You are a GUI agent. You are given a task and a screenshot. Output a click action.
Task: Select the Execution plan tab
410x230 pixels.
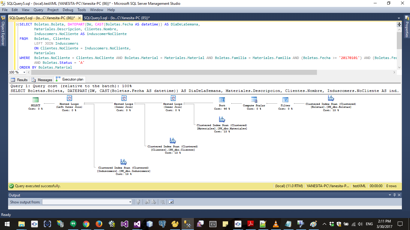(70, 79)
